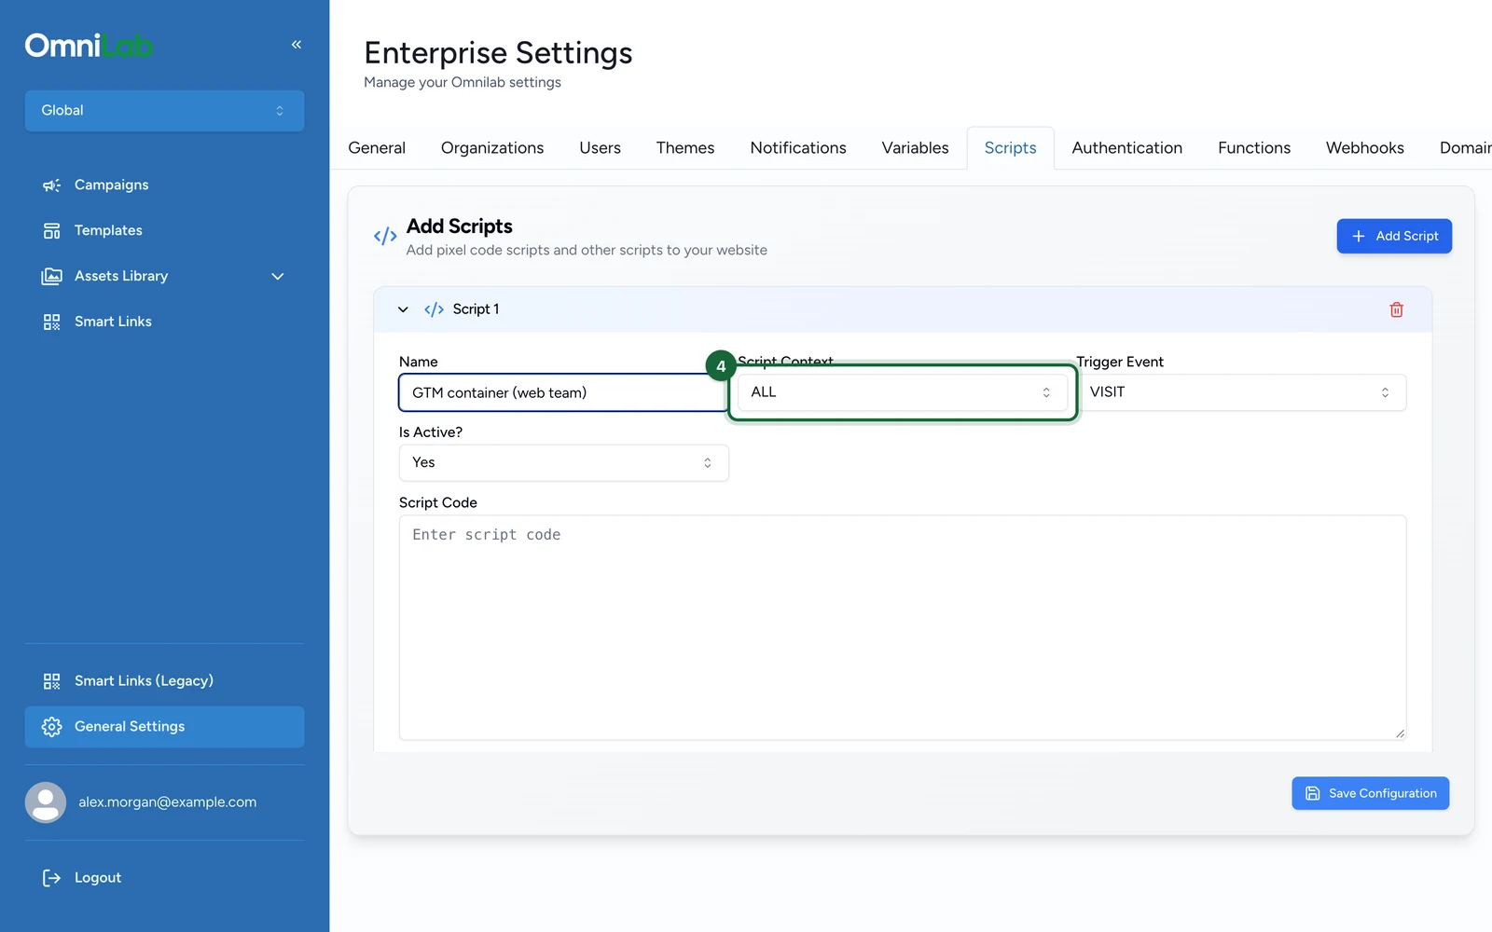1492x932 pixels.
Task: Click the Logout arrow icon
Action: click(51, 878)
